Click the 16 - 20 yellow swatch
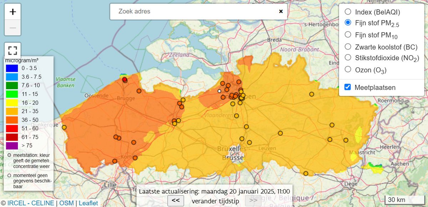This screenshot has width=428, height=207. click(x=11, y=103)
